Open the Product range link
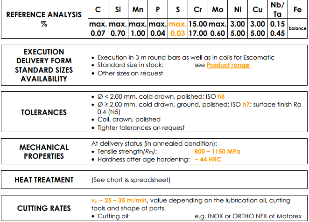This screenshot has height=222, width=309. coord(228,65)
